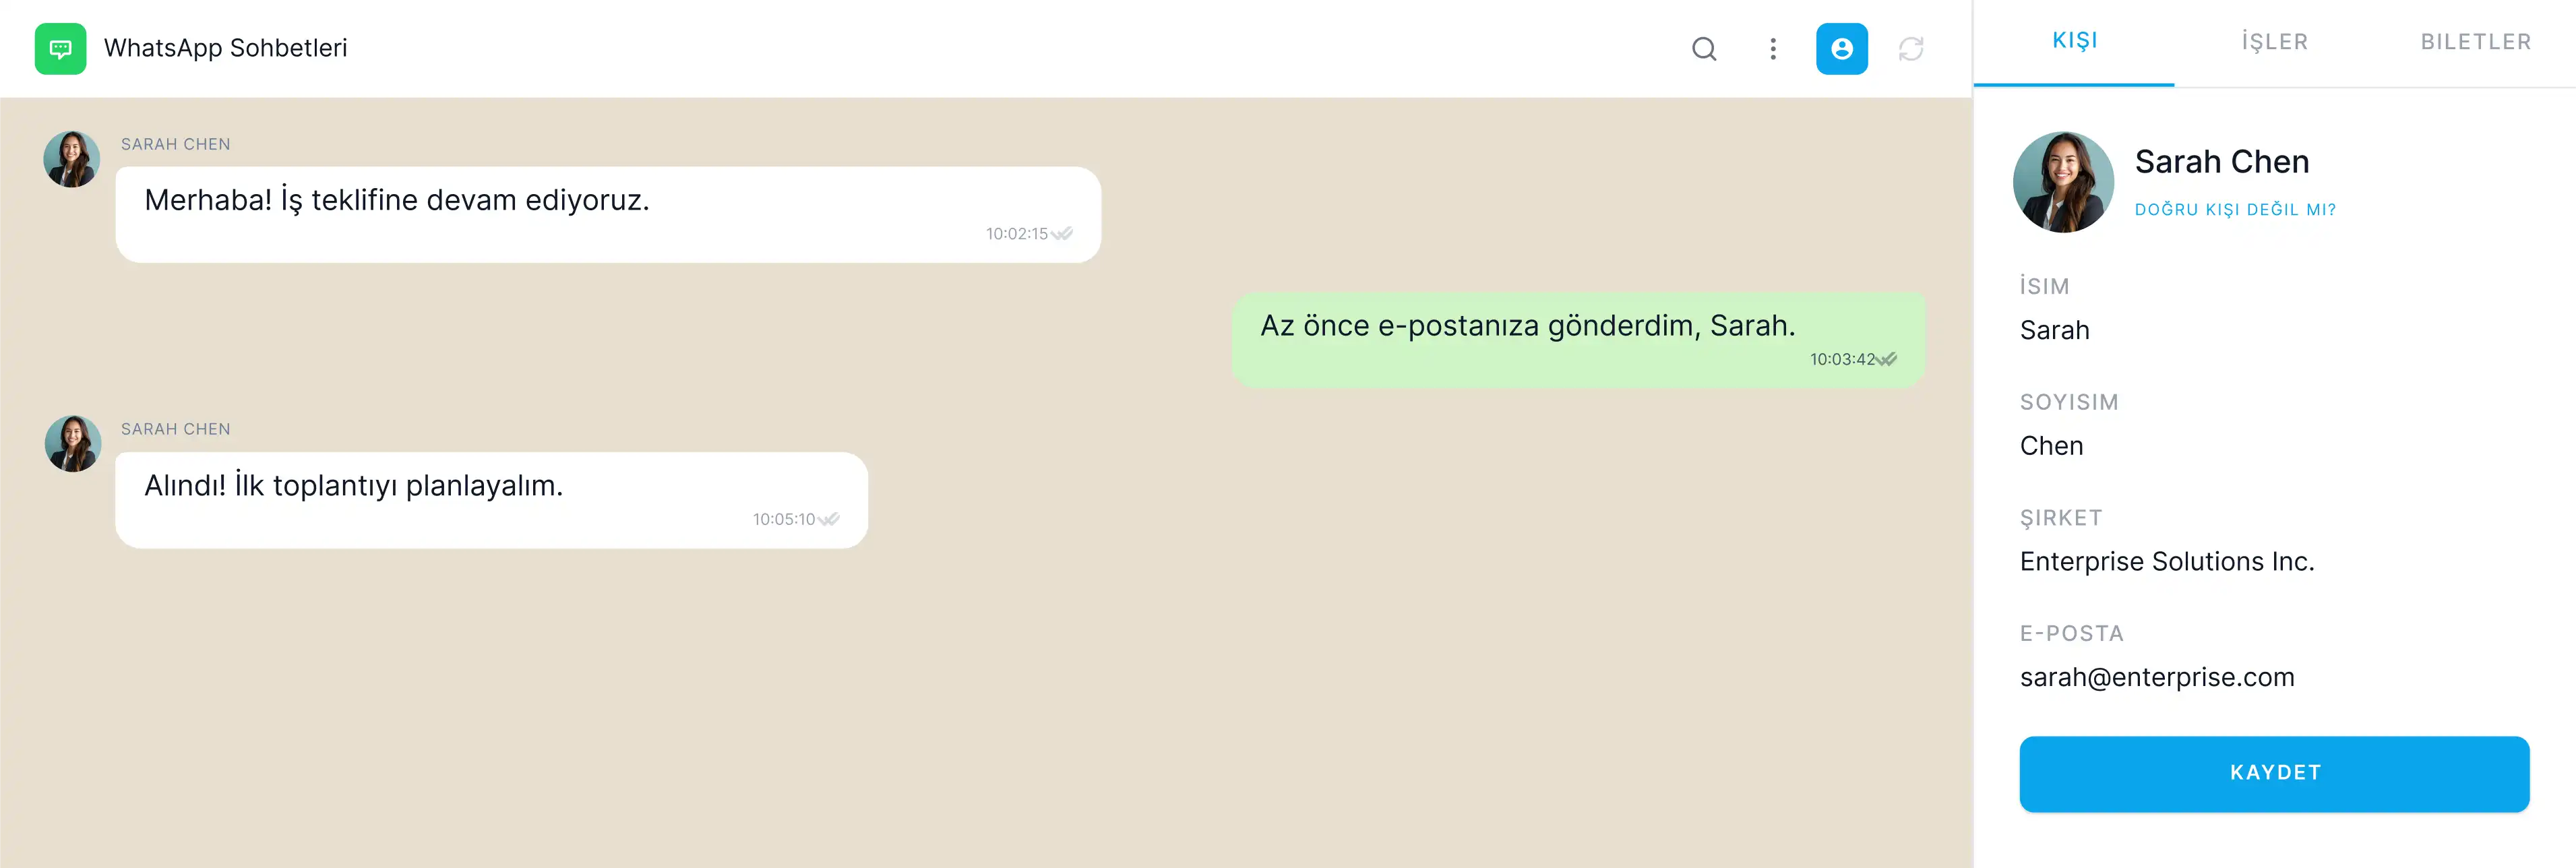Click the avatar beside the first Sarah Chen message
The height and width of the screenshot is (868, 2576).
[72, 159]
